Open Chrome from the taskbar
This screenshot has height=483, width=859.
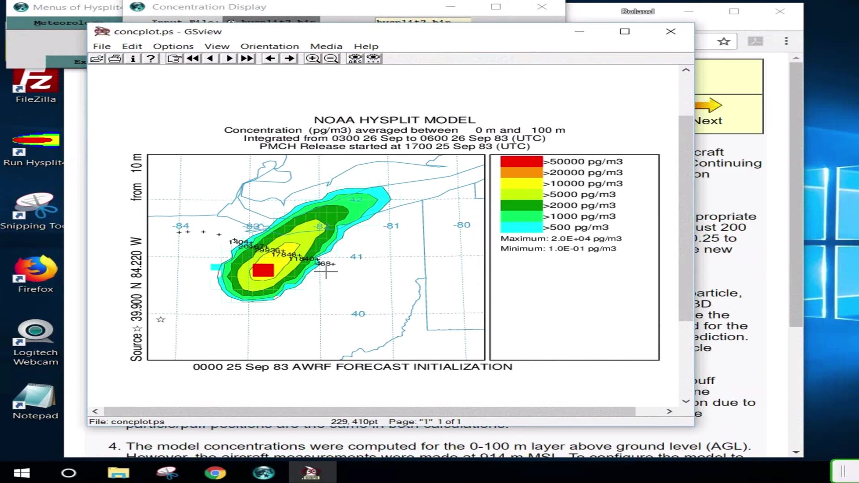pos(215,473)
